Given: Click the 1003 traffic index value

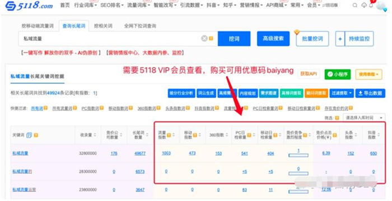Looking at the screenshot, I should coord(166,153).
